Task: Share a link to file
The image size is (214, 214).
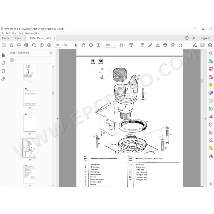Action: tap(195, 45)
